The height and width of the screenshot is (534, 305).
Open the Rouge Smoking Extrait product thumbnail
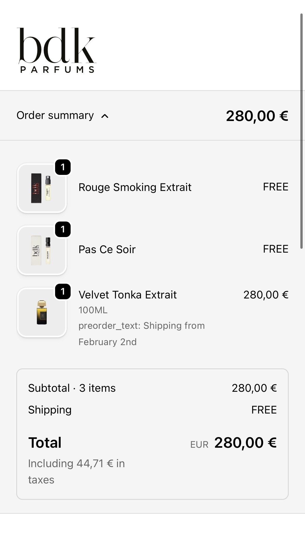click(x=42, y=188)
